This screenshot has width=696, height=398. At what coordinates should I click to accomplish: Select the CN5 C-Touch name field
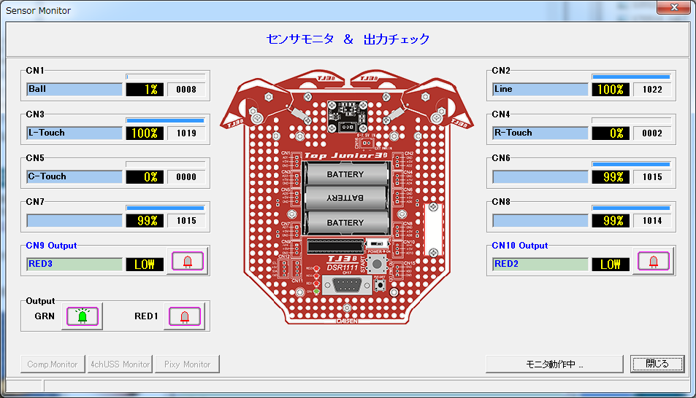coord(74,177)
